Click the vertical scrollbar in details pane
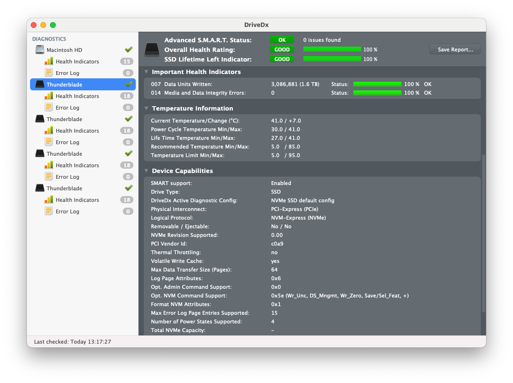 click(484, 233)
